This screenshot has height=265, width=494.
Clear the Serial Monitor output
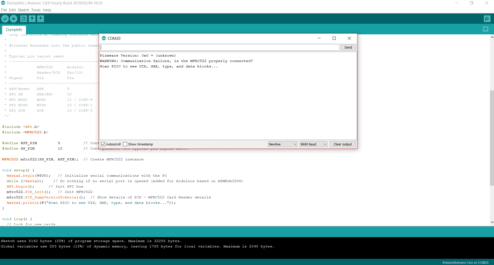pyautogui.click(x=342, y=144)
